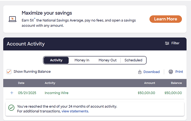Screen dimensions: 191x121
Task: Click the Print link text
Action: (179, 72)
